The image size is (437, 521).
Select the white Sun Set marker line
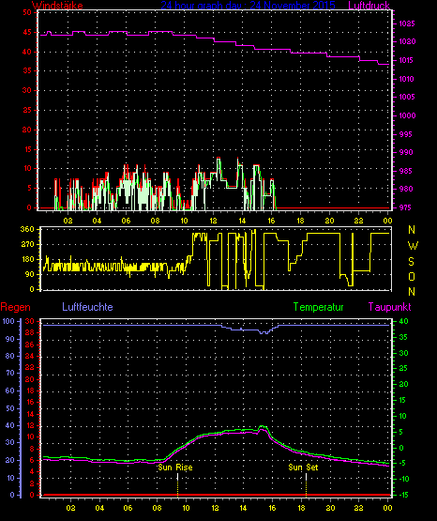pyautogui.click(x=306, y=477)
